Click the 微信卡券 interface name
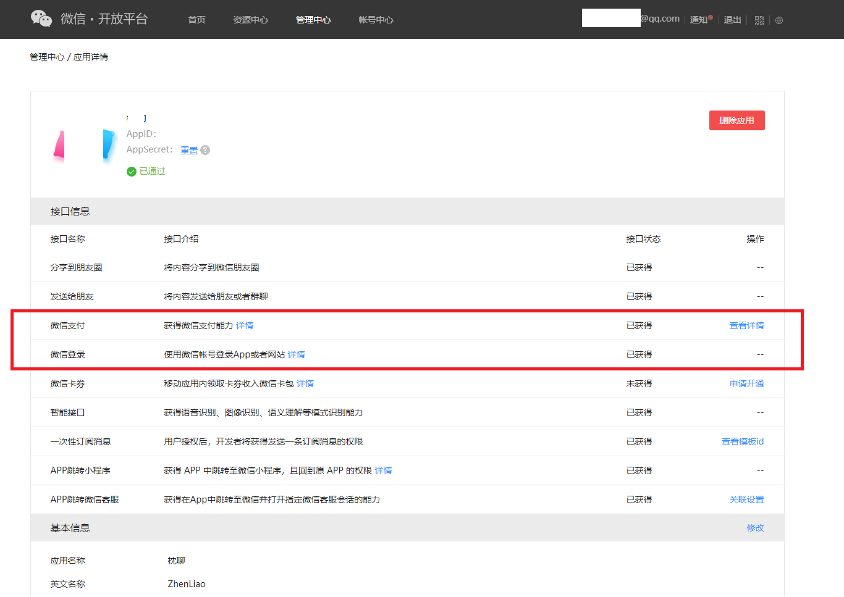 tap(67, 383)
